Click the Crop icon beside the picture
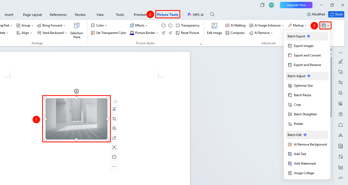This screenshot has width=348, height=185. click(x=114, y=119)
